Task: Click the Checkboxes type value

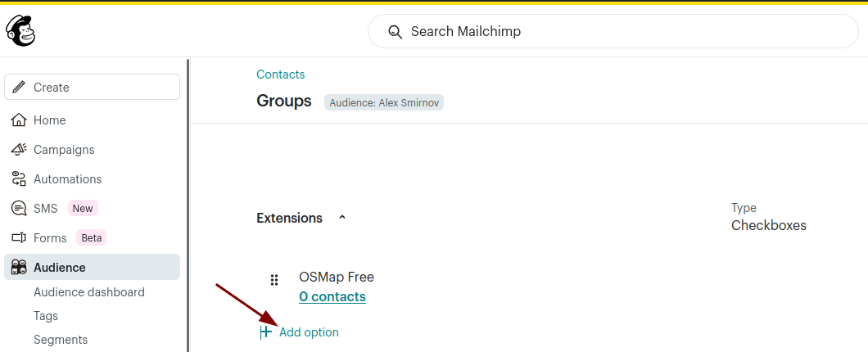Action: click(x=769, y=225)
